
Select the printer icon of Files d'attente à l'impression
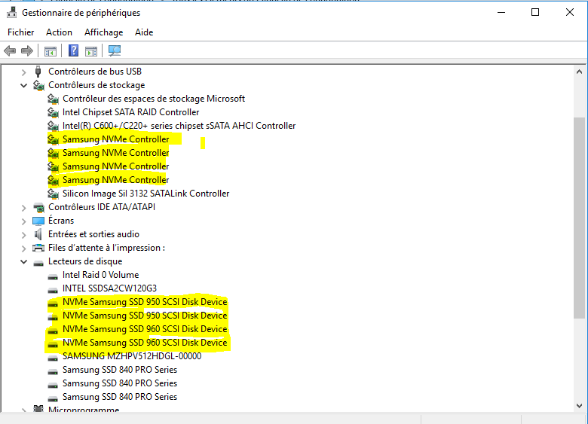[38, 248]
